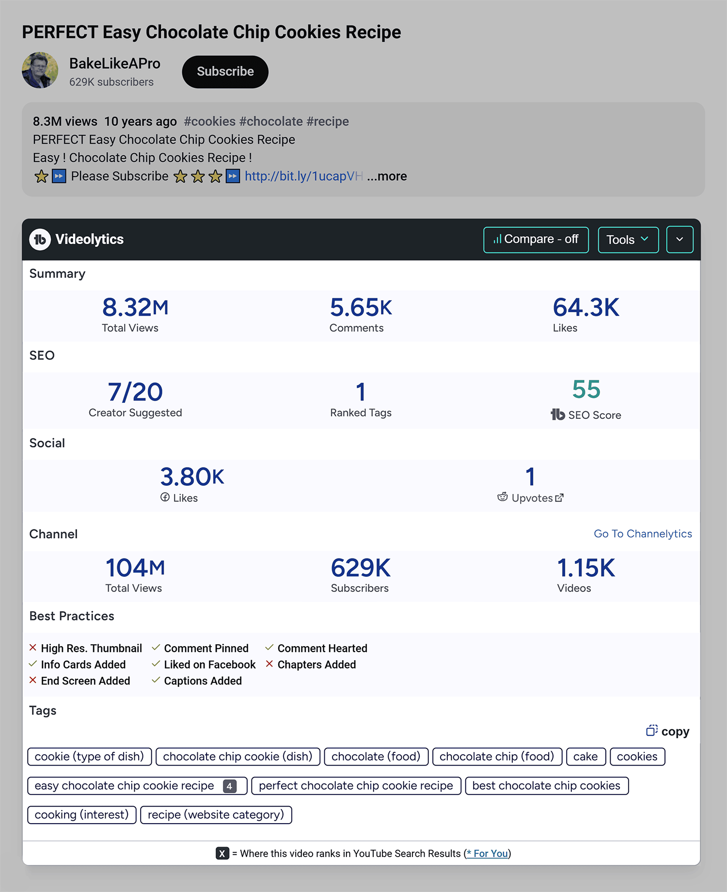Click the #chocolate hashtag
727x892 pixels.
pyautogui.click(x=271, y=121)
